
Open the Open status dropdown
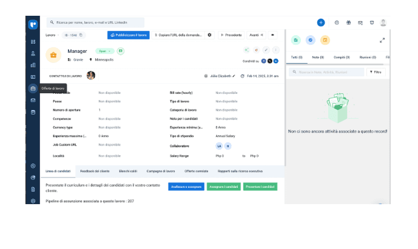[x=105, y=51]
